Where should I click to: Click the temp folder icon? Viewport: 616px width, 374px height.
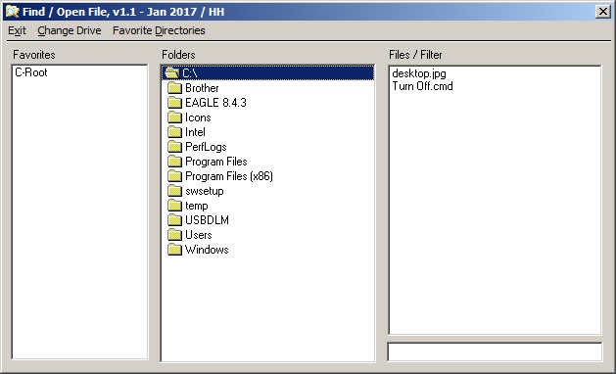coord(174,206)
